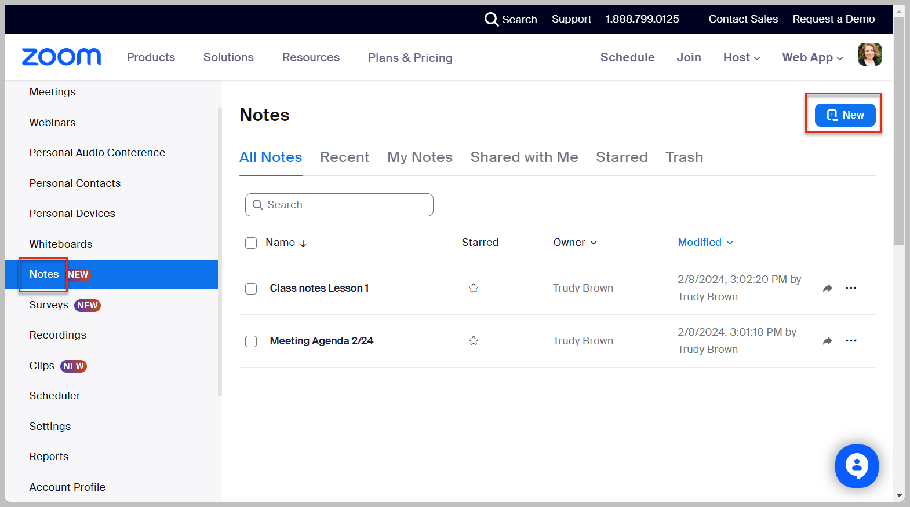This screenshot has width=910, height=507.
Task: Open Recordings in the sidebar
Action: [58, 335]
